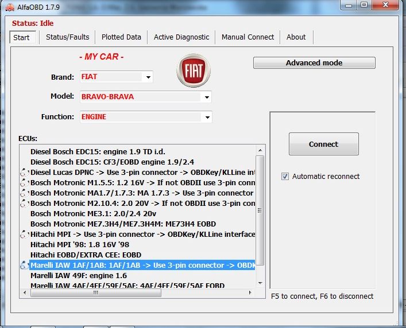Viewport: 406px width, 328px height.
Task: Open the Brand dropdown showing FIAT
Action: [148, 77]
